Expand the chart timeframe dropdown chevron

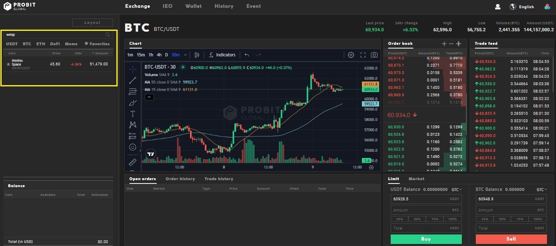tap(185, 55)
